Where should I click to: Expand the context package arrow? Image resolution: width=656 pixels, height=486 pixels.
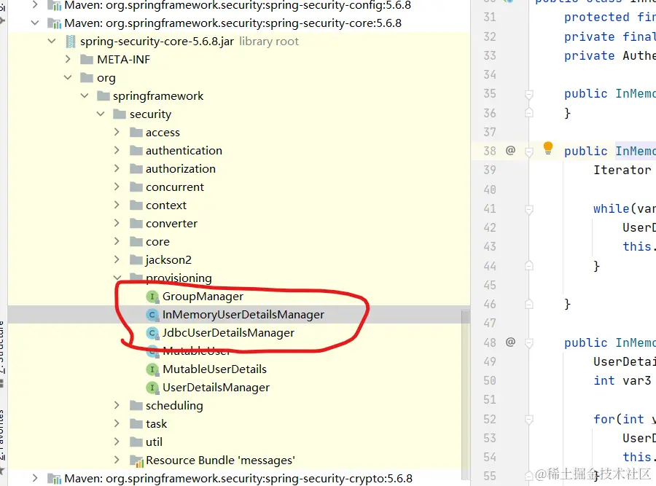point(117,205)
